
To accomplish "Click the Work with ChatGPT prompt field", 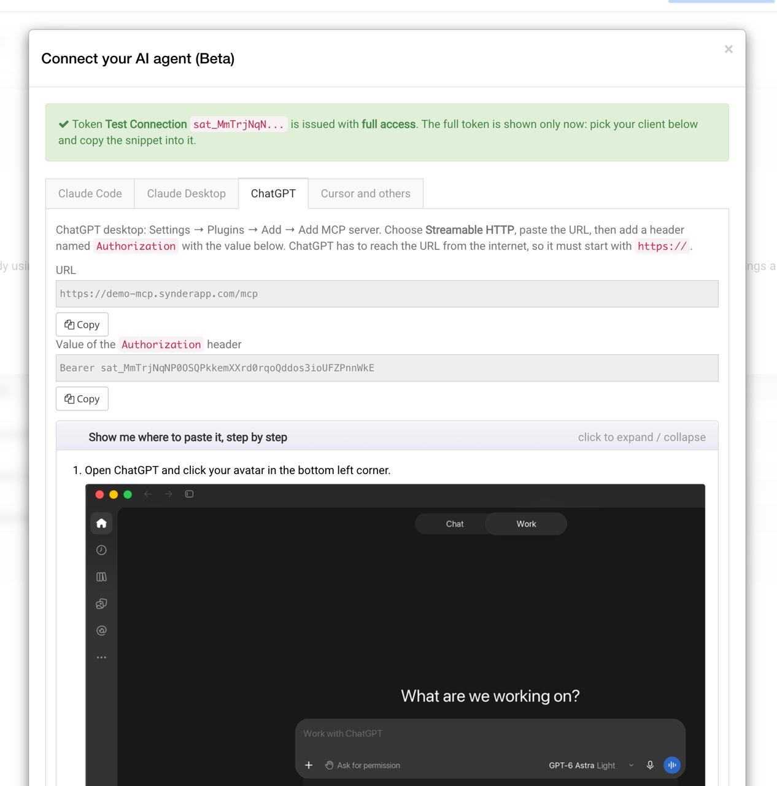I will coord(490,734).
